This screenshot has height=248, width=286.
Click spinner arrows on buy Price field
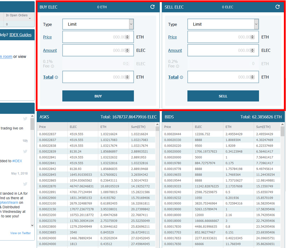[x=127, y=37]
